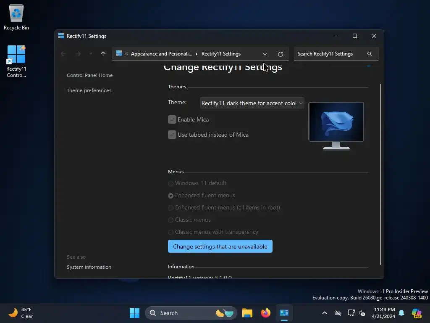
Task: Open the weather widget on taskbar
Action: 20,313
